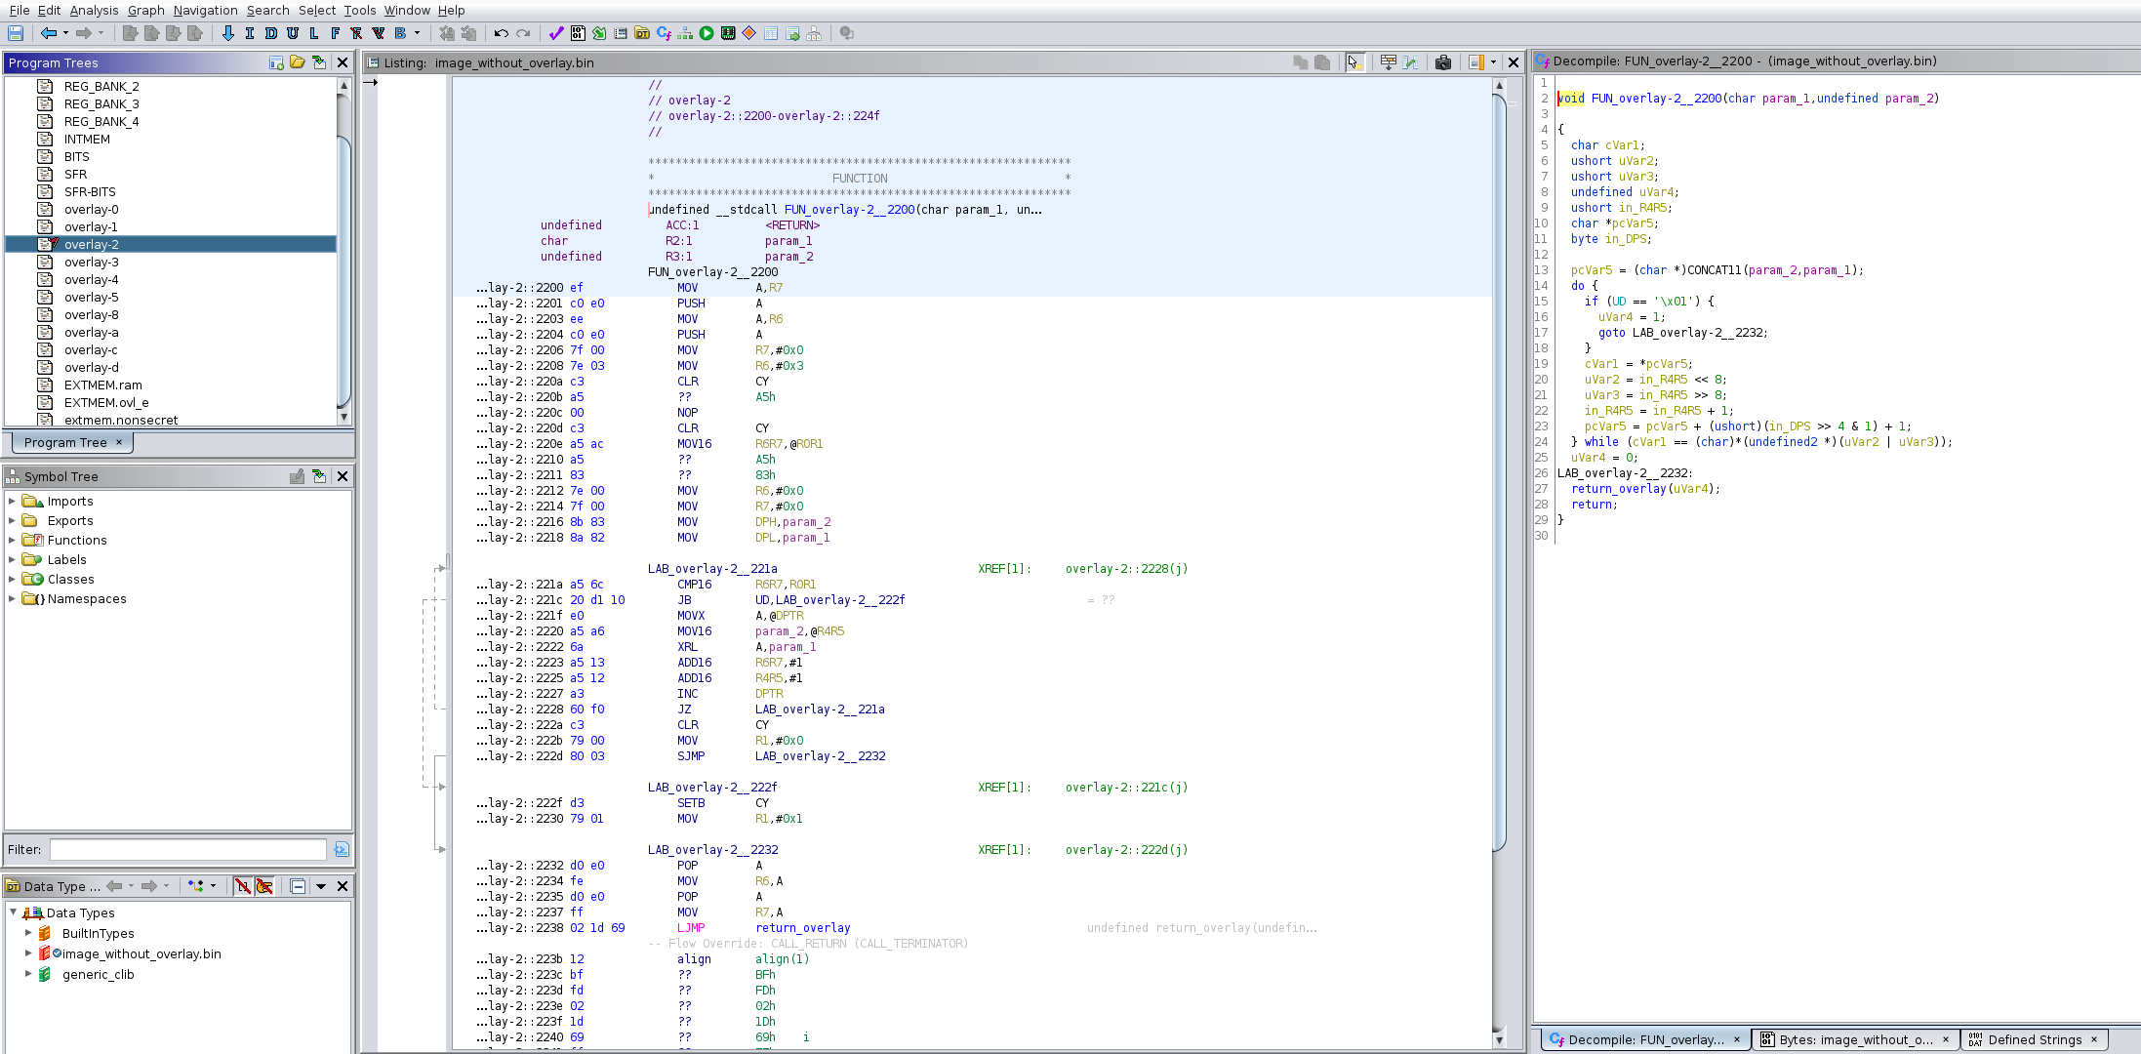Open the Function Graph orange diamond icon
The image size is (2141, 1054).
tap(749, 33)
